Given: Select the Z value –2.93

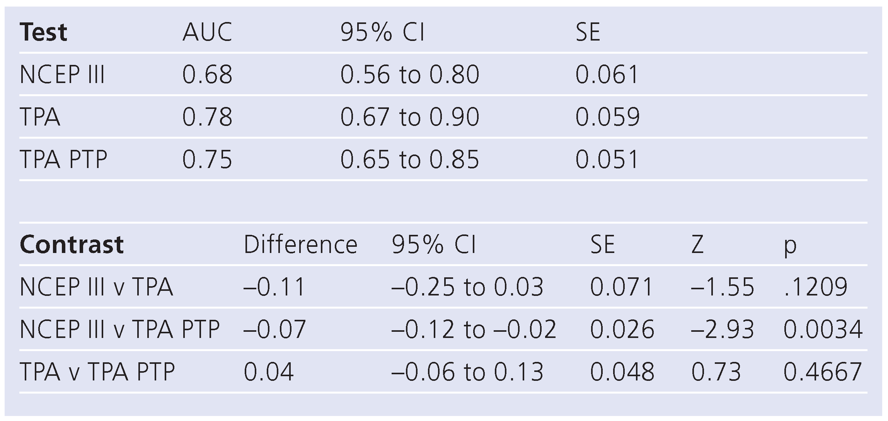Looking at the screenshot, I should (722, 329).
